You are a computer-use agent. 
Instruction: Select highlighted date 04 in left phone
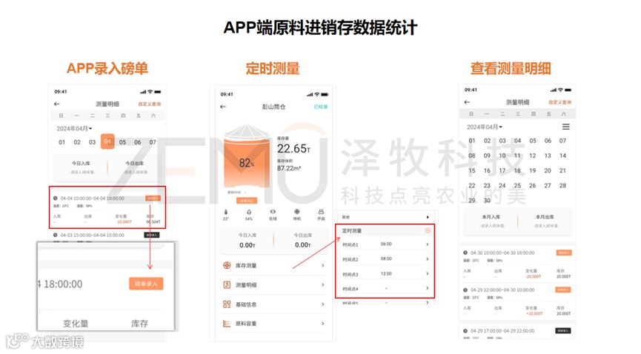point(107,141)
